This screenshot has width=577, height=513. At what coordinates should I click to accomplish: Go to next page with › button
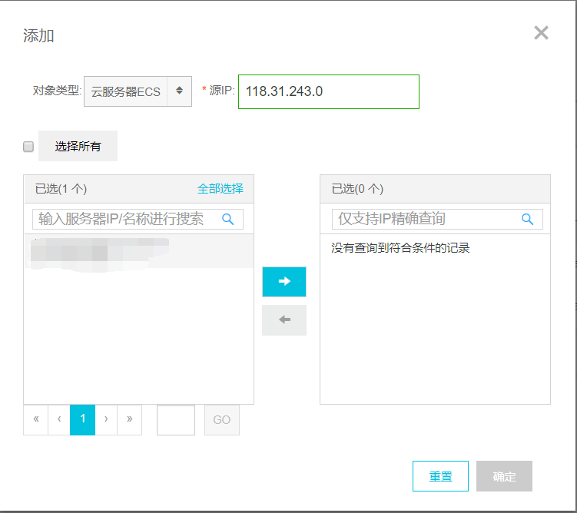point(106,419)
